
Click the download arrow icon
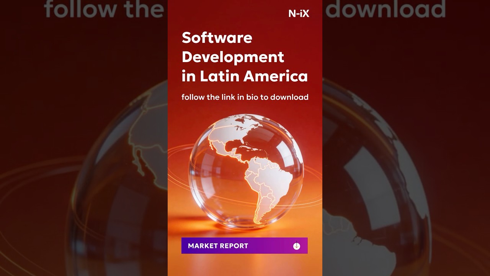point(297,246)
